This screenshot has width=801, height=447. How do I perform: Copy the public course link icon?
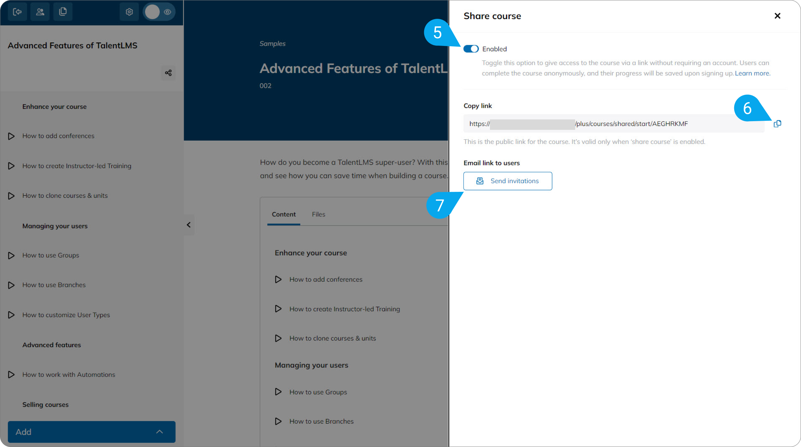click(777, 124)
